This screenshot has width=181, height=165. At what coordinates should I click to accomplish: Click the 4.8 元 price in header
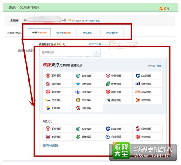[164, 9]
